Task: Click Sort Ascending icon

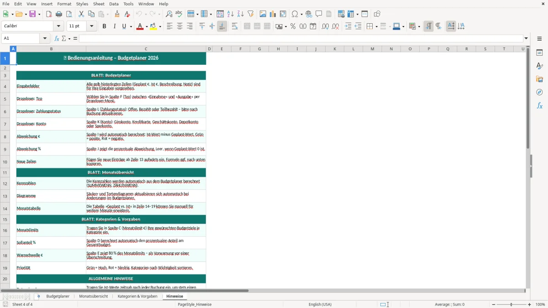Action: click(x=230, y=14)
